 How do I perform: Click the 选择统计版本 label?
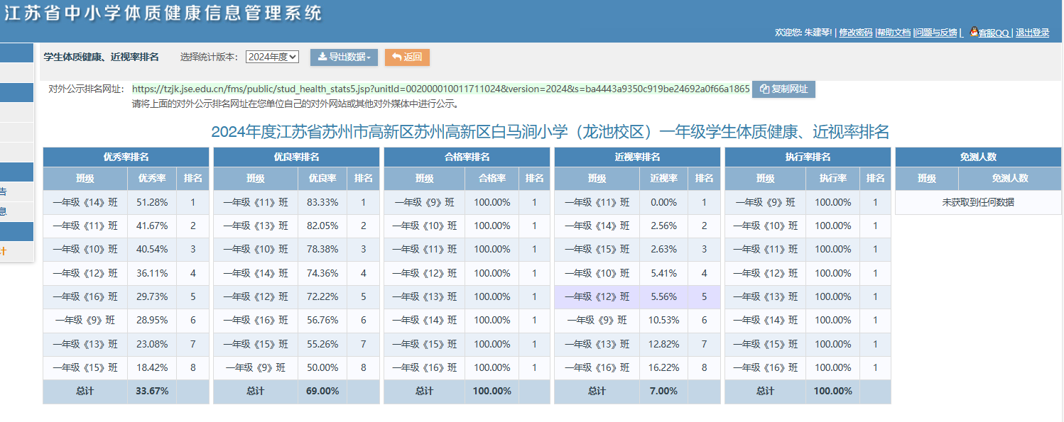click(210, 57)
